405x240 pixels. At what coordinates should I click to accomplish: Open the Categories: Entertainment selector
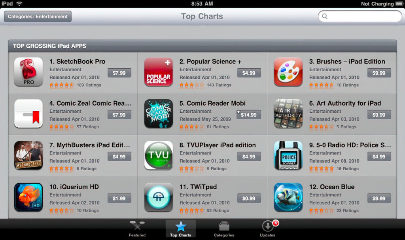38,17
